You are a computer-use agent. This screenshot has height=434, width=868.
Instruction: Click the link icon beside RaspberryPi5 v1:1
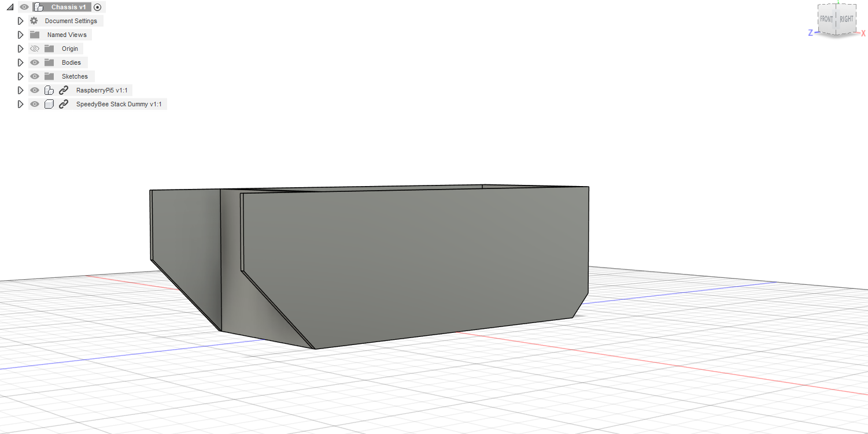tap(64, 90)
